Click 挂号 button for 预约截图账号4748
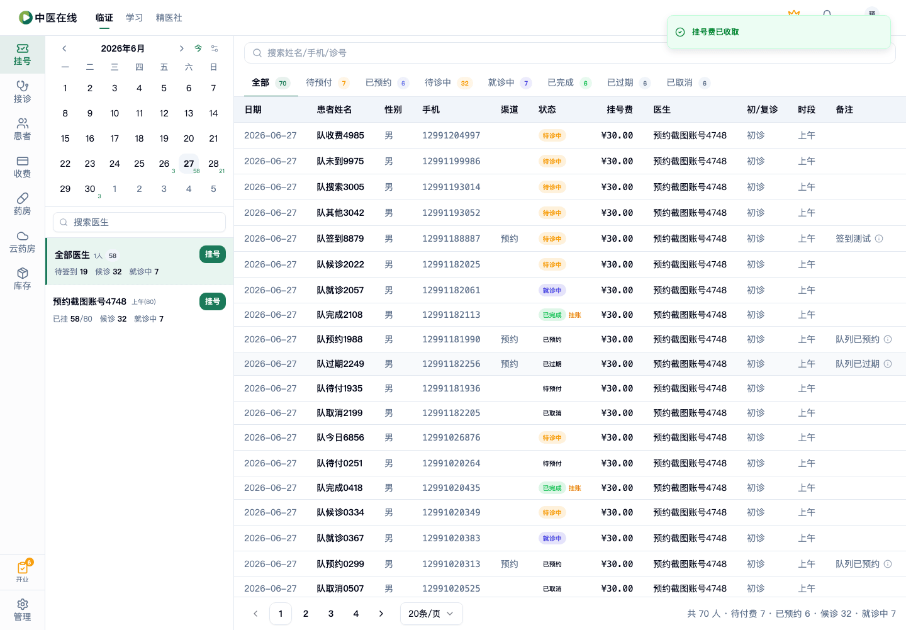This screenshot has width=906, height=630. tap(213, 301)
